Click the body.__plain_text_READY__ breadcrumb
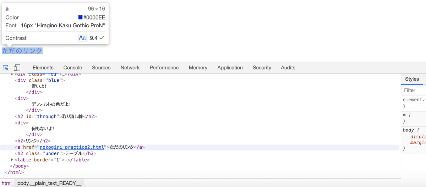This screenshot has height=187, width=426. (x=49, y=183)
